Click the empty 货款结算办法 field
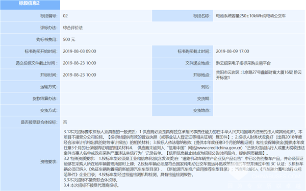The height and width of the screenshot is (191, 306). tap(106, 99)
